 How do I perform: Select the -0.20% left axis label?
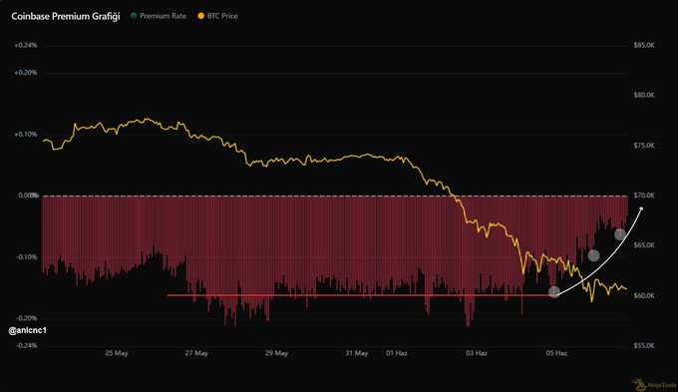[27, 318]
